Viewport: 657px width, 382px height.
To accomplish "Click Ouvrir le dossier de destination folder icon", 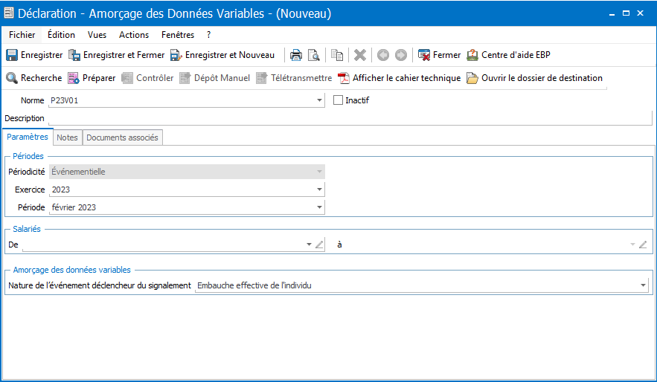I will pyautogui.click(x=472, y=78).
